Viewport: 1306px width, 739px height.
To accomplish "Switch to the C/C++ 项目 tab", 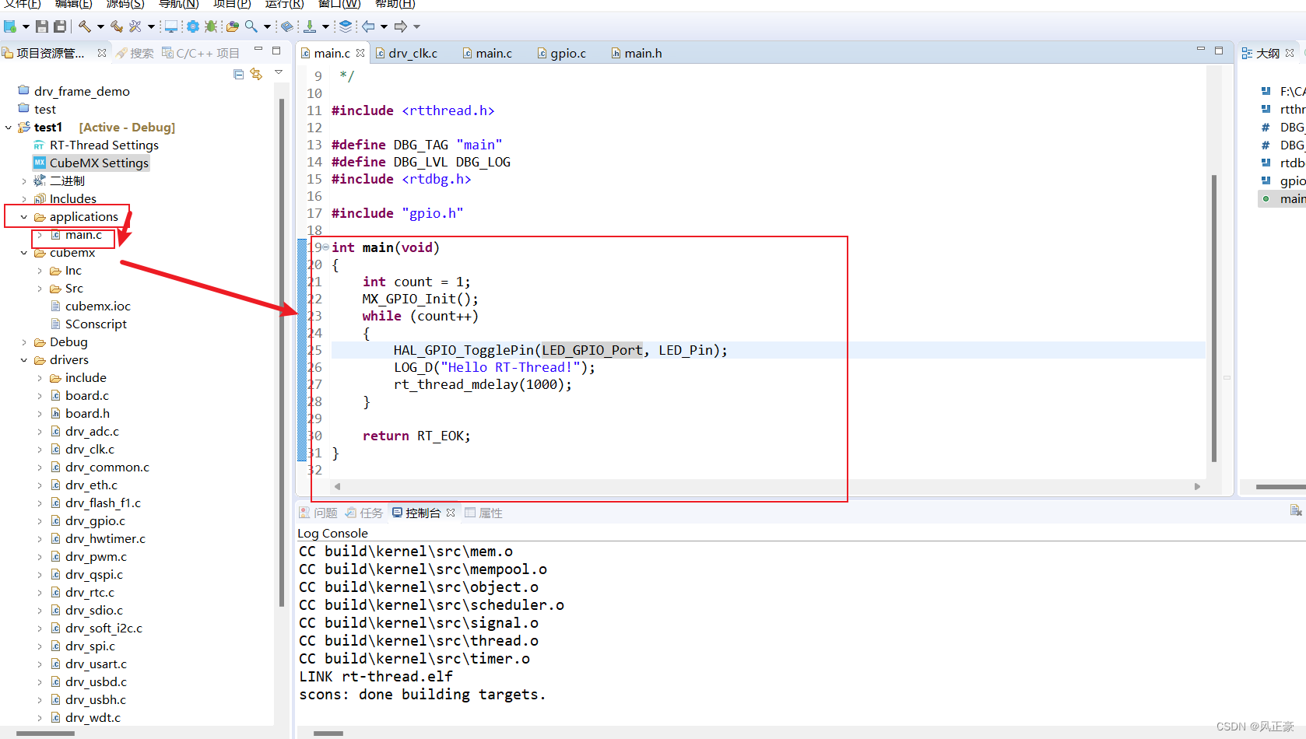I will 200,53.
